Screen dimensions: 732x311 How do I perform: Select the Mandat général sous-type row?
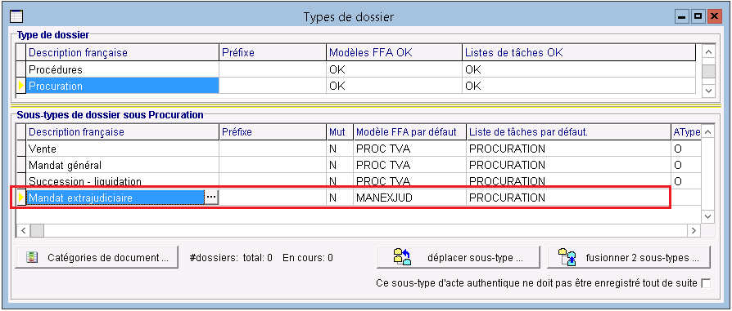pyautogui.click(x=359, y=165)
